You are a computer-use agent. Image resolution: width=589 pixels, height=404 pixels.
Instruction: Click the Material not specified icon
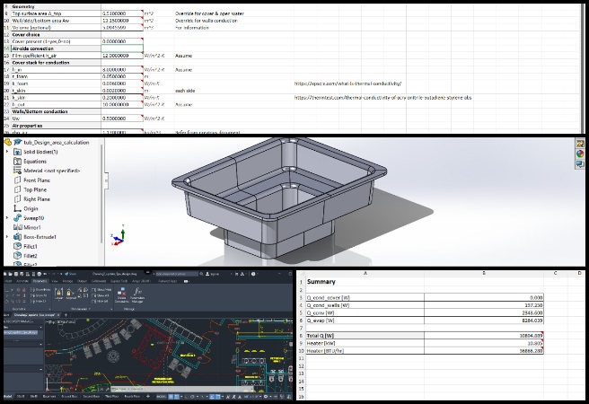tap(18, 171)
